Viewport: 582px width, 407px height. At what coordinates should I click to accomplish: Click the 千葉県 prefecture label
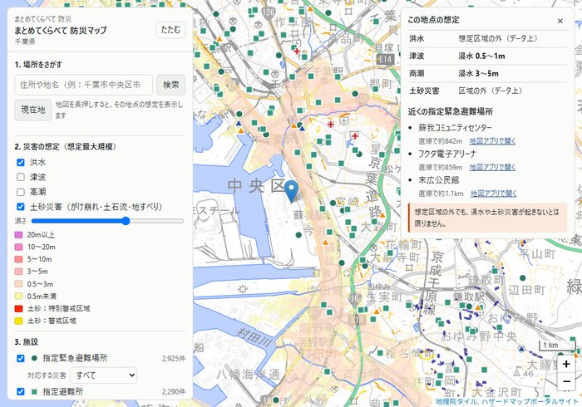tap(25, 42)
